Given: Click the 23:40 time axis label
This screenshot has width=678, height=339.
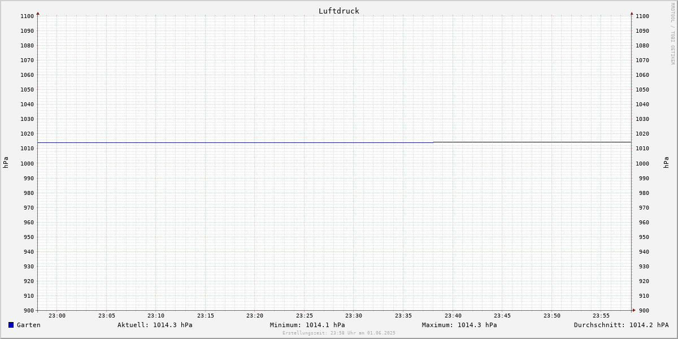Looking at the screenshot, I should (x=453, y=316).
